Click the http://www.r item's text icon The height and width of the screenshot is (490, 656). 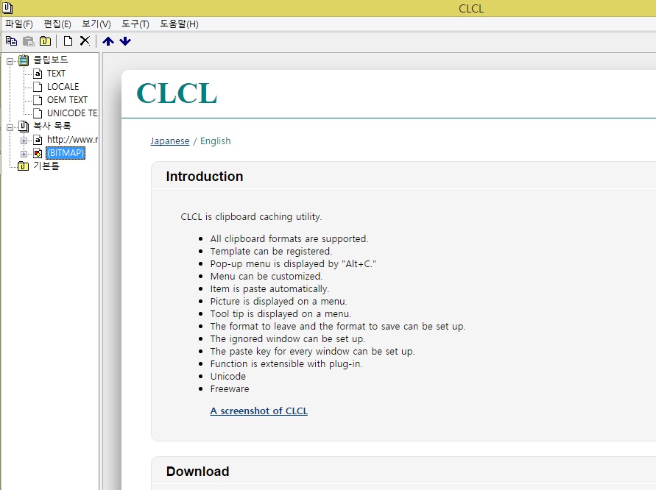[x=38, y=140]
